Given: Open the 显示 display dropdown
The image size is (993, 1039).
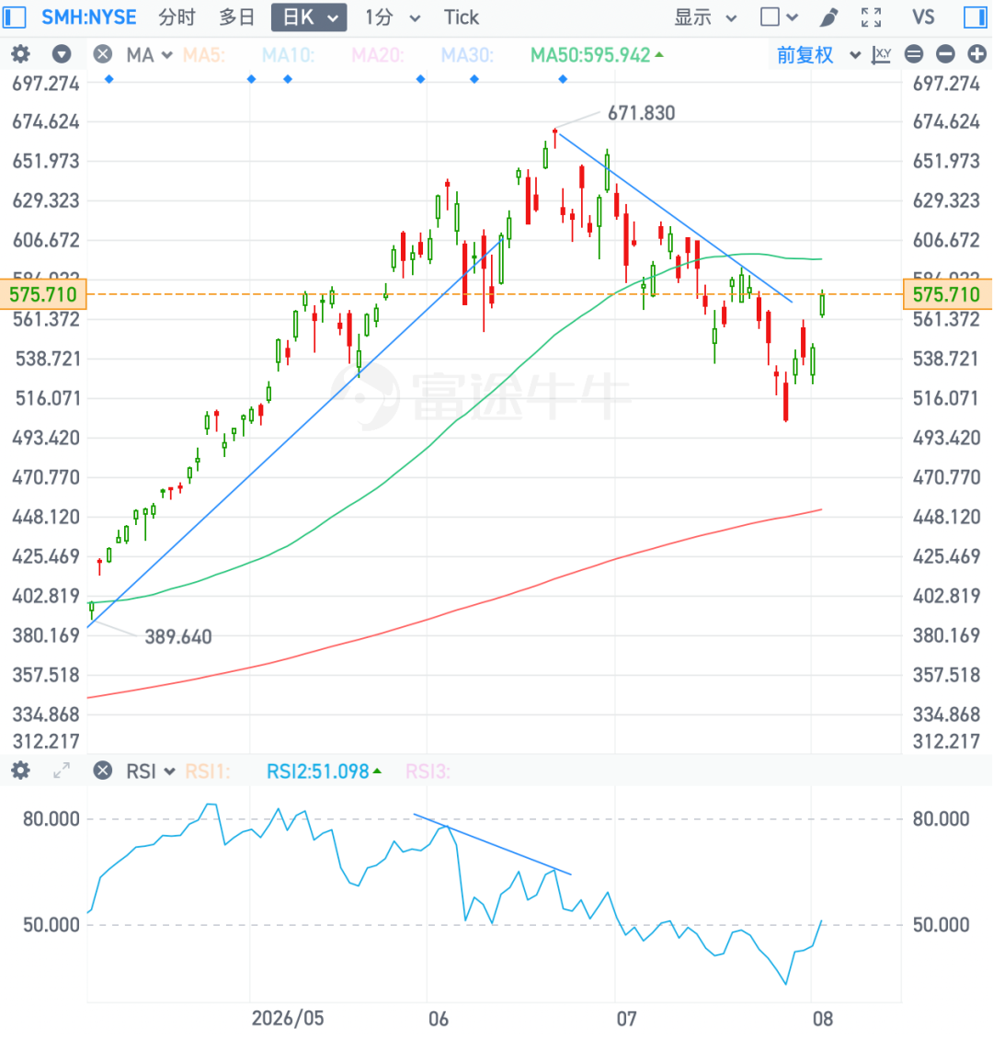Looking at the screenshot, I should coord(705,17).
